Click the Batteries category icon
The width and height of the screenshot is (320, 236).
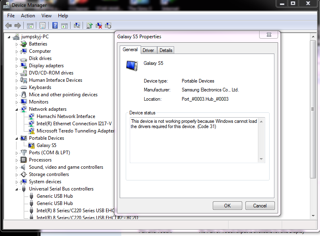point(24,44)
